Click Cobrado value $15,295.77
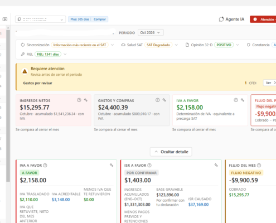Image resolution: width=276 pixels, height=223 pixels. (239, 195)
